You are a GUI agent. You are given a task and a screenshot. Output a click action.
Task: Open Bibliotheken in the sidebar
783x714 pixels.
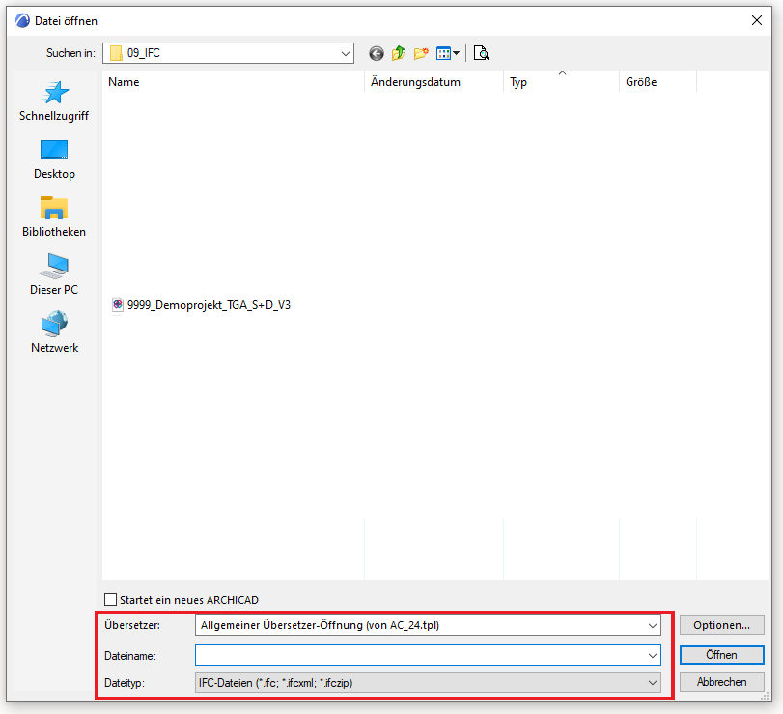pyautogui.click(x=54, y=217)
